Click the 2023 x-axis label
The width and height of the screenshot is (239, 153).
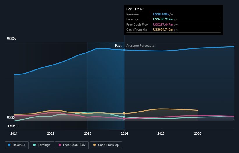point(88,134)
